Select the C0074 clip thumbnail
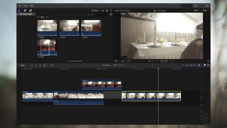The image size is (227, 128). (x=91, y=28)
